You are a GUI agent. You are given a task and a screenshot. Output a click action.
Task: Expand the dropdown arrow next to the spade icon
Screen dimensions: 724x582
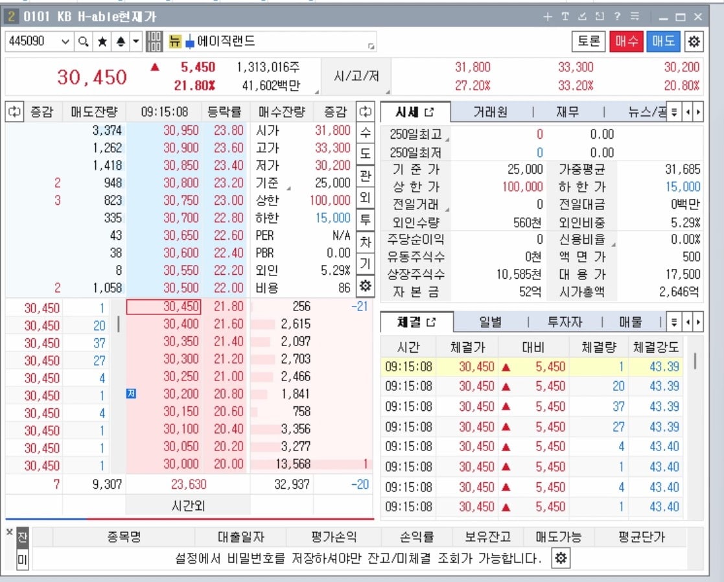(x=135, y=41)
